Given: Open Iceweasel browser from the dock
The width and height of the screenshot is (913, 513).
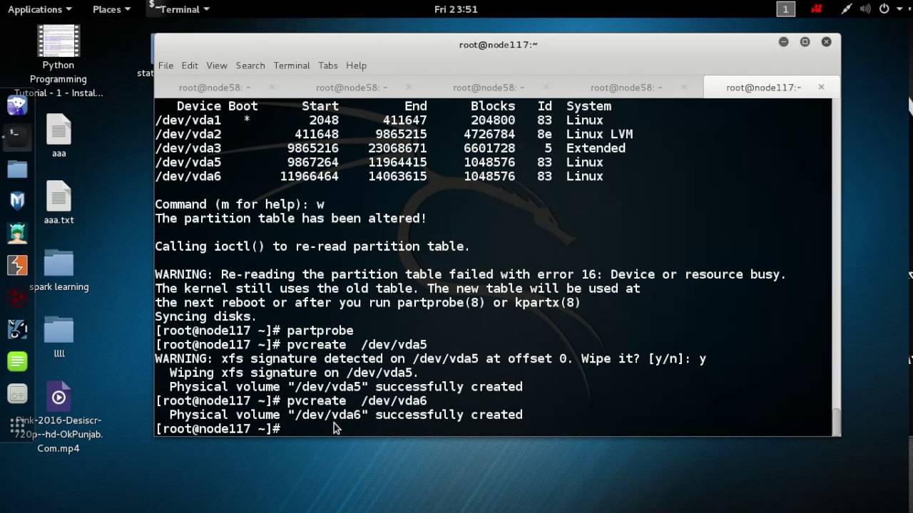Looking at the screenshot, I should coord(17,105).
